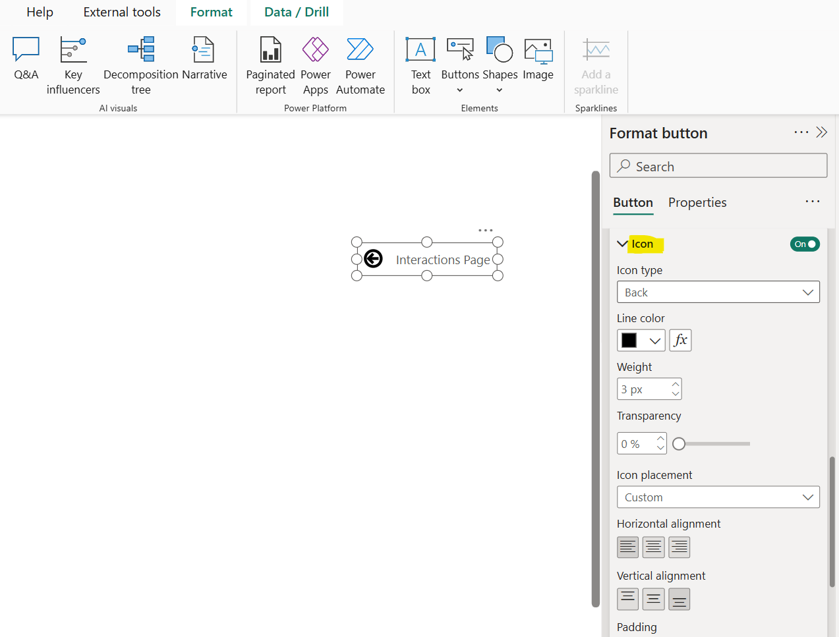Insert a Key influencers visual
The image size is (839, 637).
pos(72,63)
